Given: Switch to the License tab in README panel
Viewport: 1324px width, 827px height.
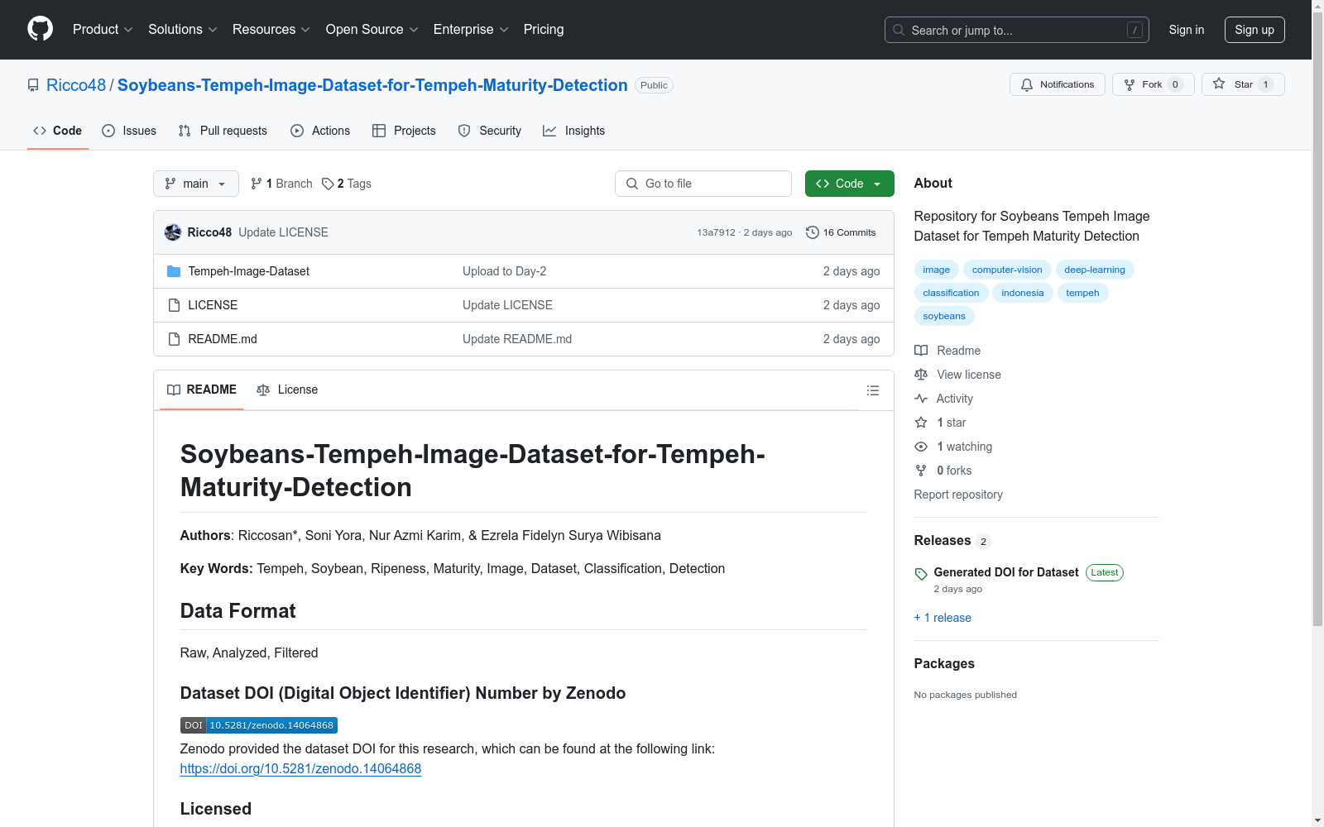Looking at the screenshot, I should 287,390.
